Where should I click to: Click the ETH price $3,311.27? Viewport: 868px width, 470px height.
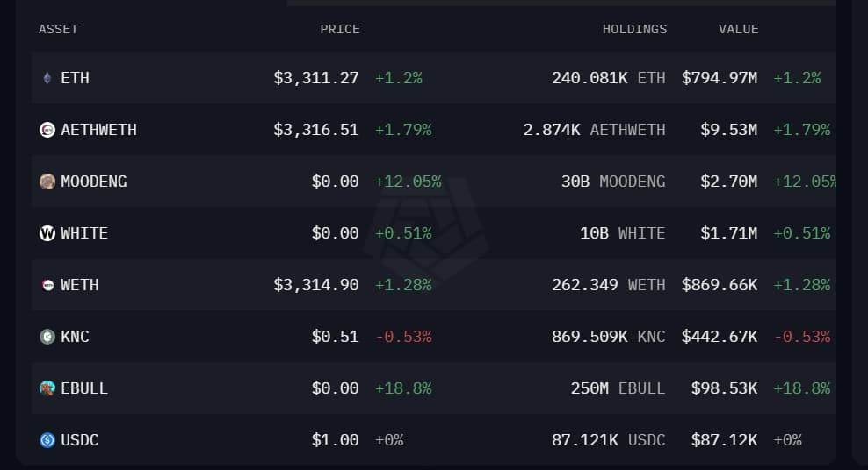[x=316, y=78]
